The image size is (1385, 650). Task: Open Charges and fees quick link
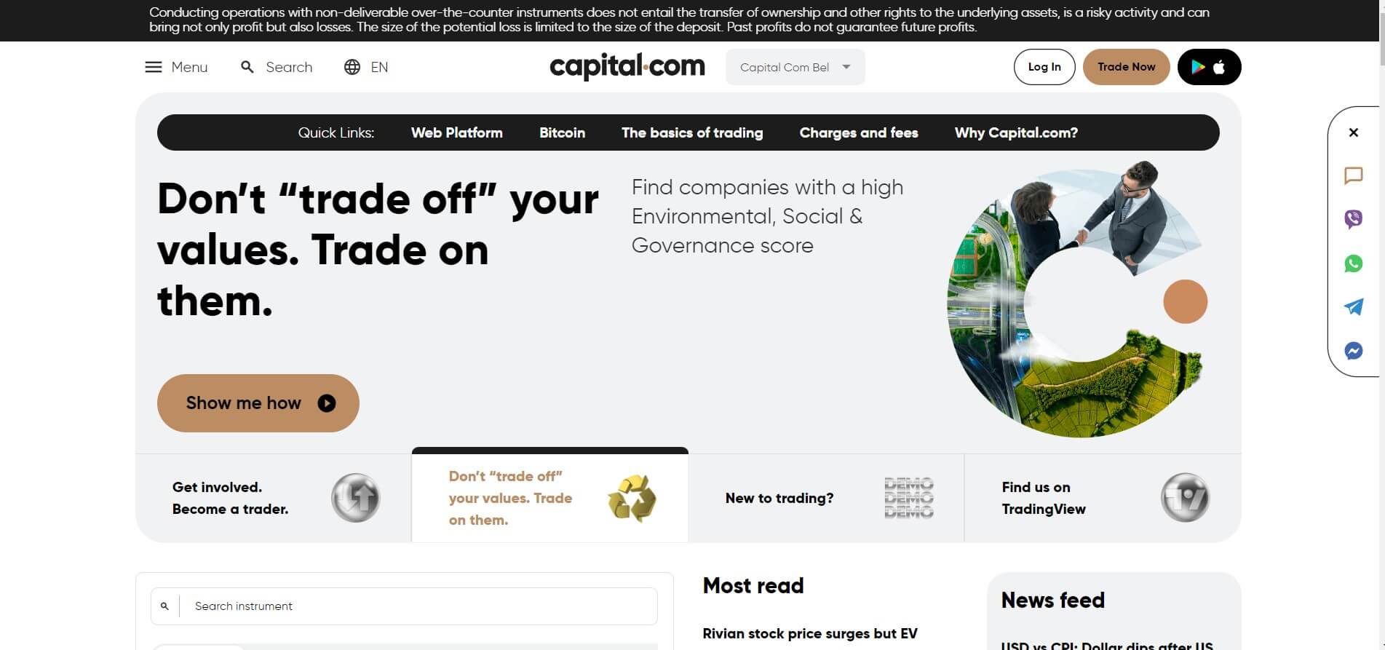859,132
